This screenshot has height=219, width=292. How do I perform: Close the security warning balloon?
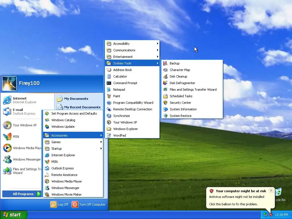271,190
